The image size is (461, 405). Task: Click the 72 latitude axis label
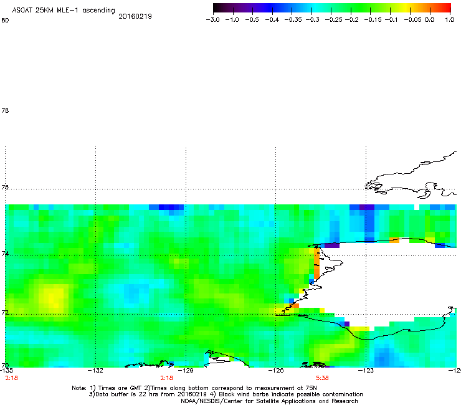tap(5, 312)
